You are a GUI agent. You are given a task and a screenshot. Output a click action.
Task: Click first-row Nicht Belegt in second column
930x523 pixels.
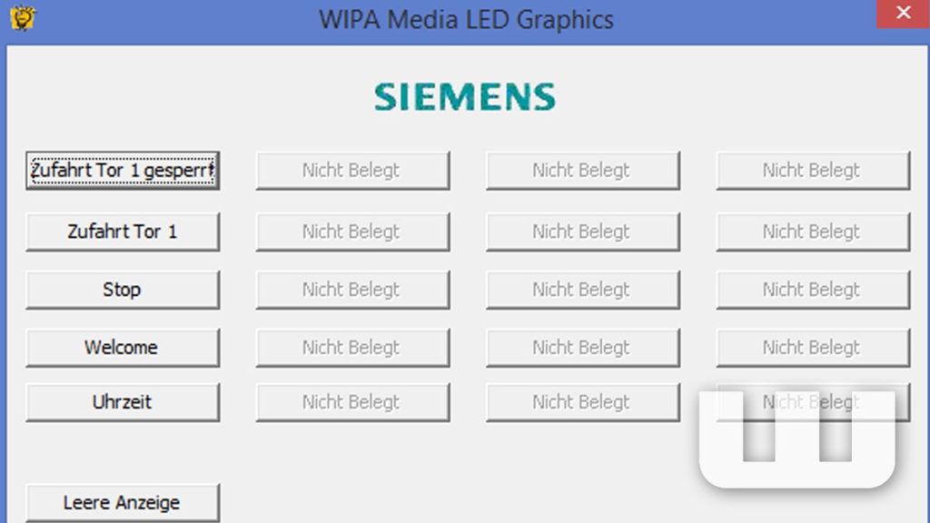(353, 171)
